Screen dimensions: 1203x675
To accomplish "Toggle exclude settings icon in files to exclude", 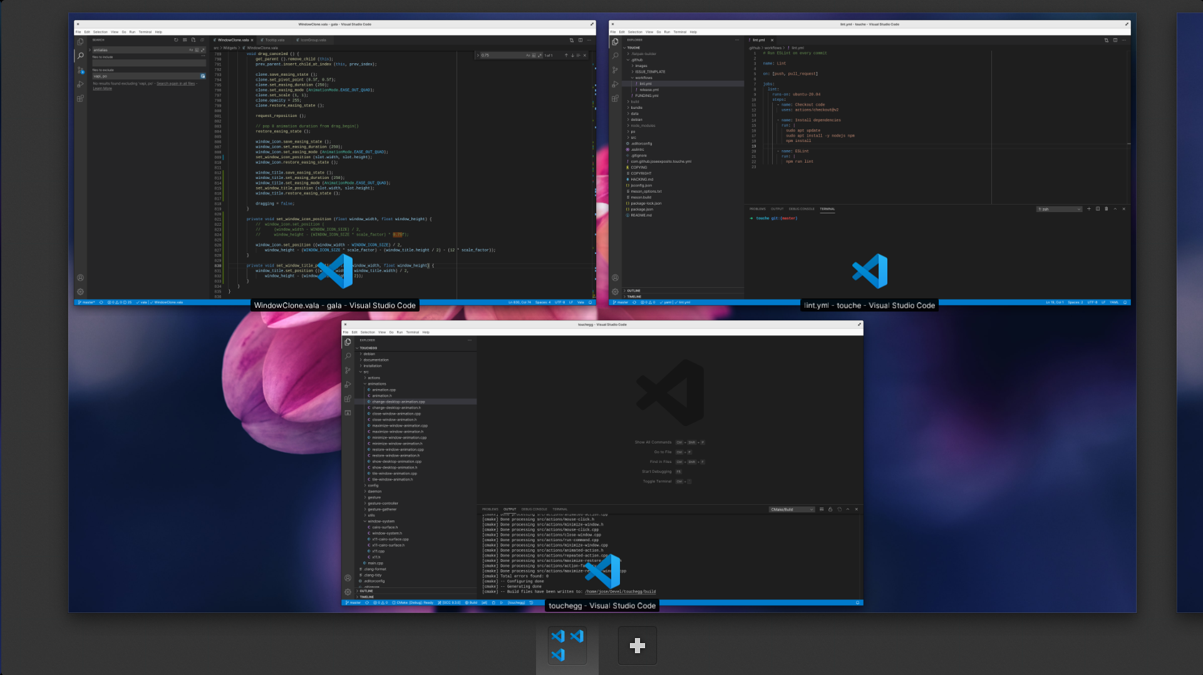I will [202, 76].
